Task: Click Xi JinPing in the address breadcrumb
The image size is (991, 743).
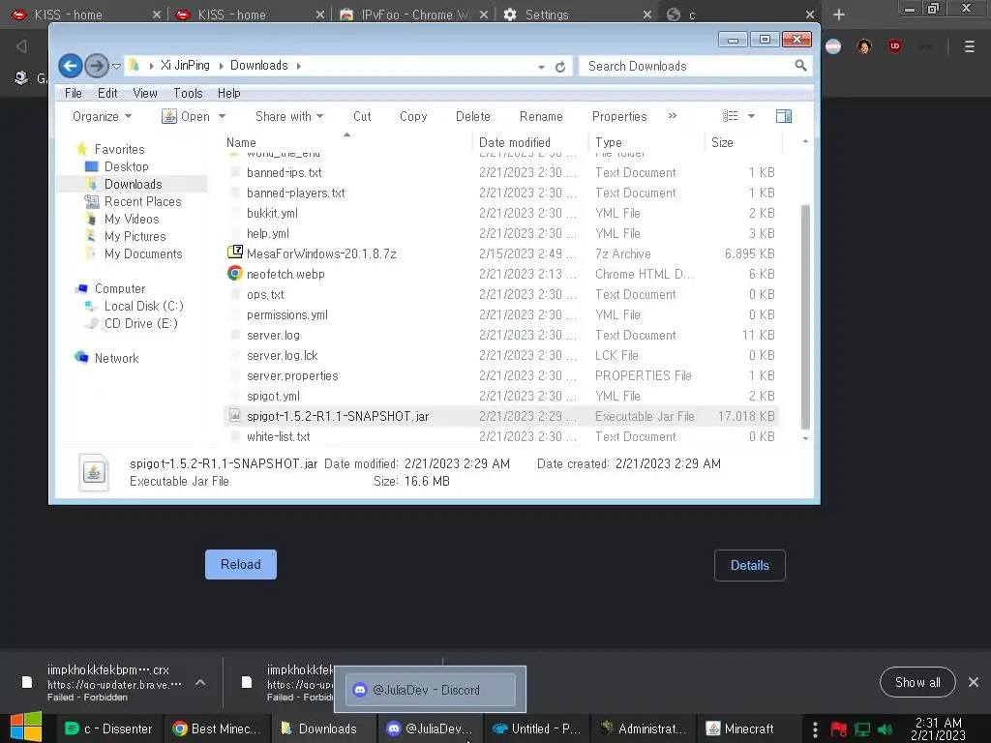Action: 185,65
